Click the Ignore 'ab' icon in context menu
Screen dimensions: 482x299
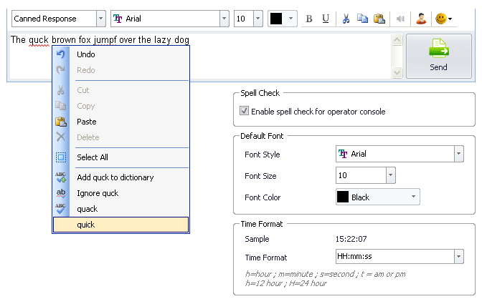pos(61,193)
